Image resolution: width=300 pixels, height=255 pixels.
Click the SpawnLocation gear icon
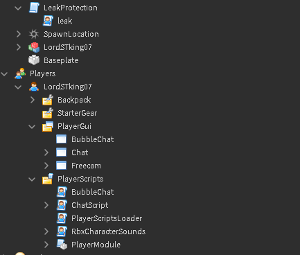point(34,34)
